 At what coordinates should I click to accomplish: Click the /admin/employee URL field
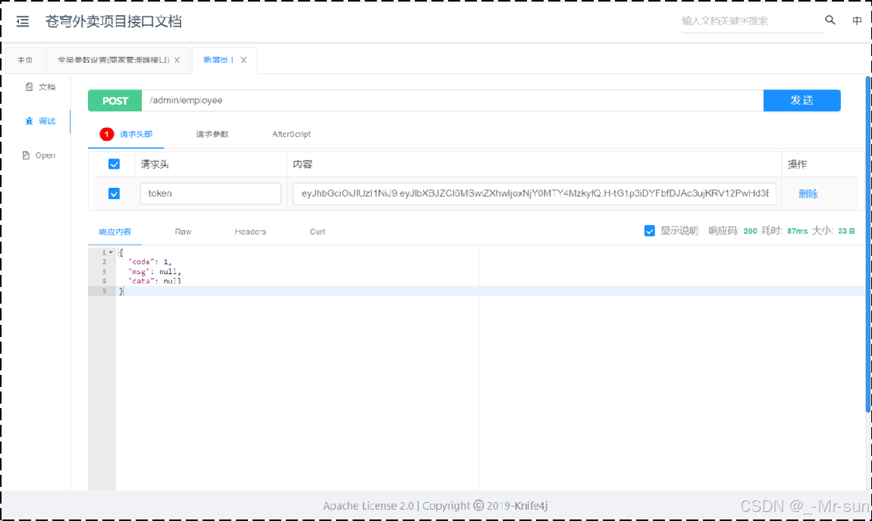[x=453, y=101]
